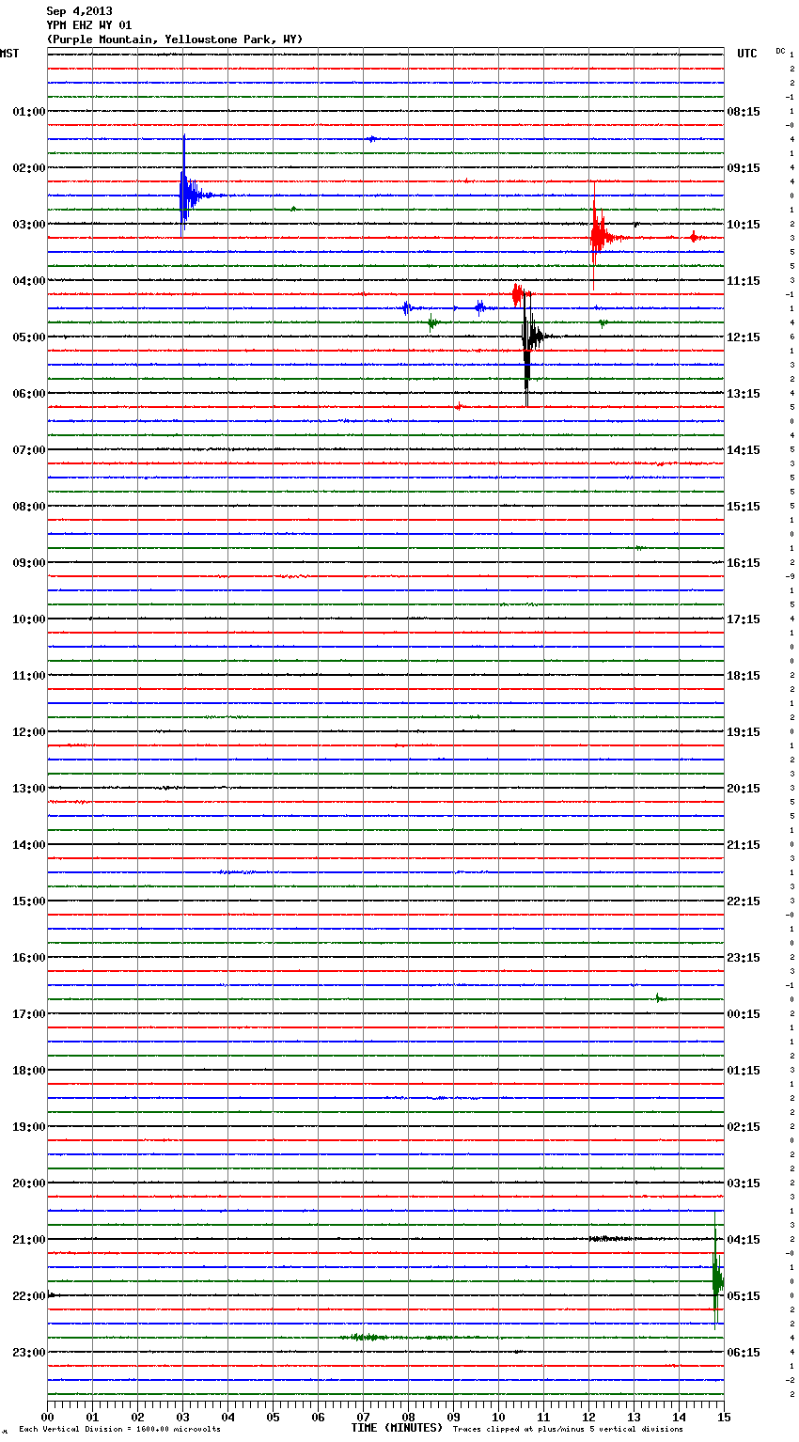Image resolution: width=799 pixels, height=1442 pixels.
Task: Click the "18:00" MST hour label
Action: pyautogui.click(x=29, y=1070)
